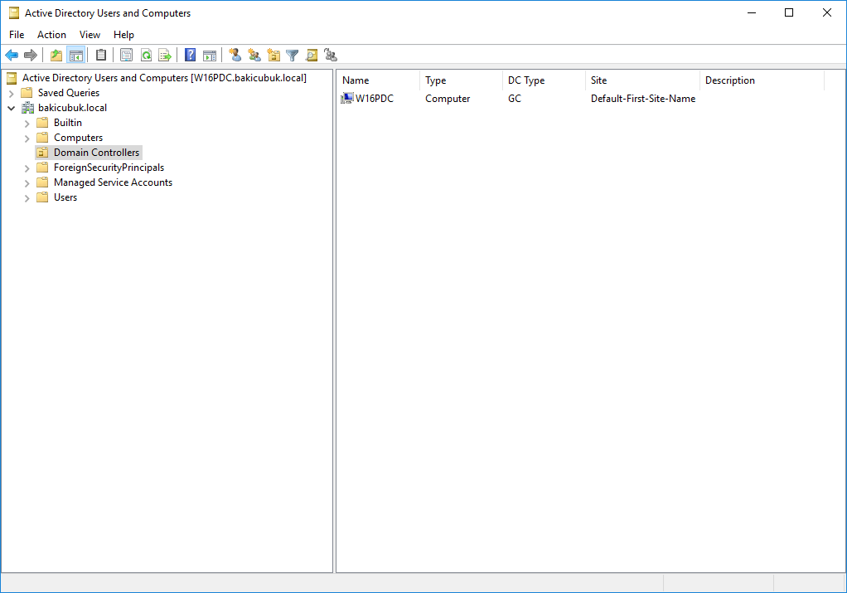The width and height of the screenshot is (847, 593).
Task: Create new organizational unit toolbar icon
Action: tap(273, 55)
